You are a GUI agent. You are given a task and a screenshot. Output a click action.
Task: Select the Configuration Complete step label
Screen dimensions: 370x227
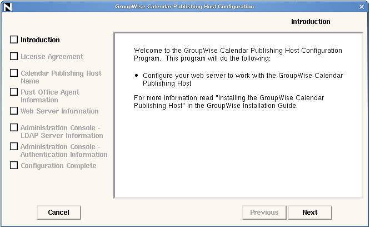pos(58,166)
